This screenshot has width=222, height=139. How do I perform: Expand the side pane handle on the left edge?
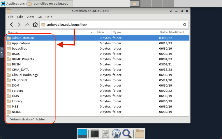point(2,53)
